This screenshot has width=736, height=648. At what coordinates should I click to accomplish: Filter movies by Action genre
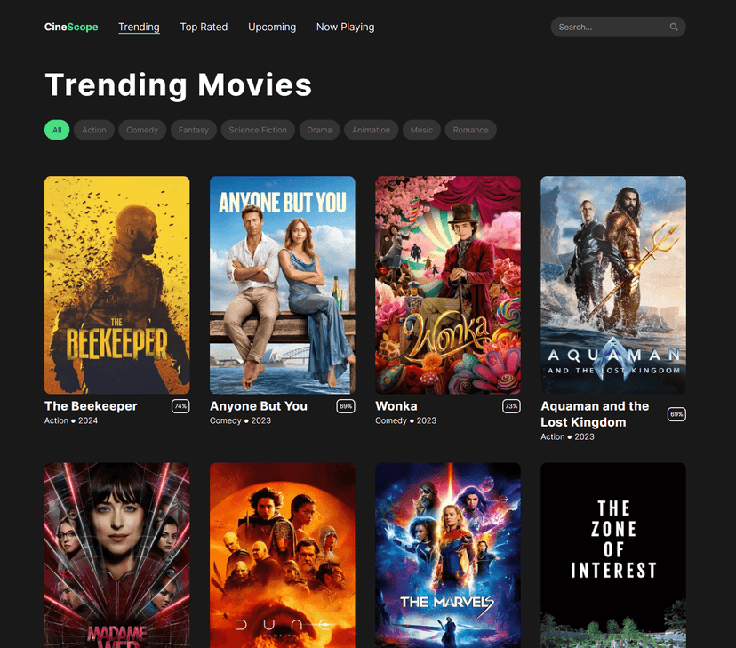tap(94, 130)
